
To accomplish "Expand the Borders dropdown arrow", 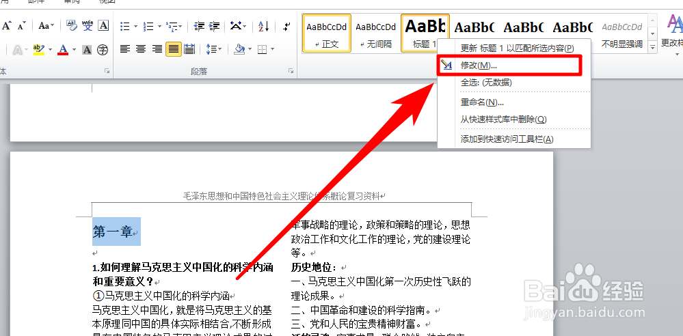I will tap(273, 49).
